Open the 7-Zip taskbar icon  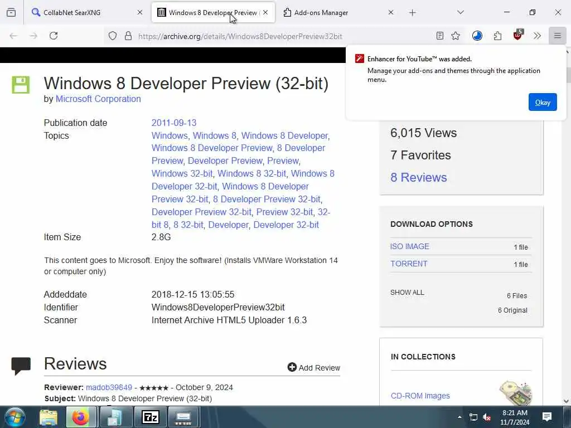[x=151, y=417]
